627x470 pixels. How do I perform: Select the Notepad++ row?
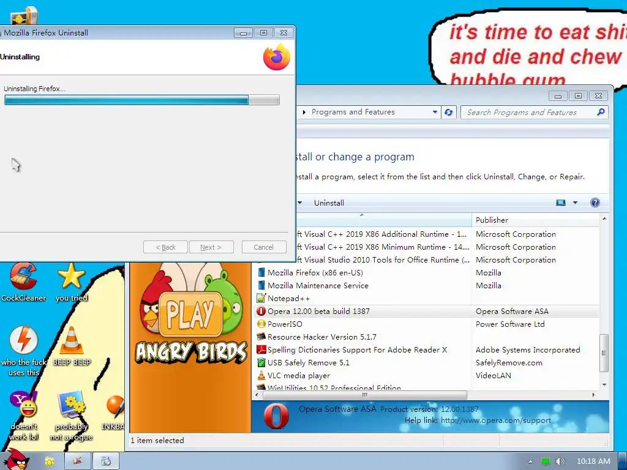(427, 298)
